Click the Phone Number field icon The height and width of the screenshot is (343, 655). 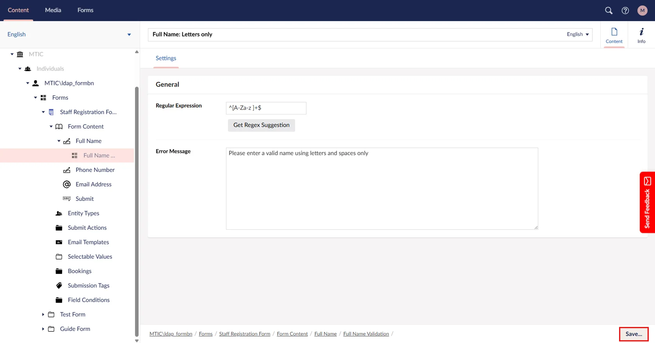coord(67,170)
